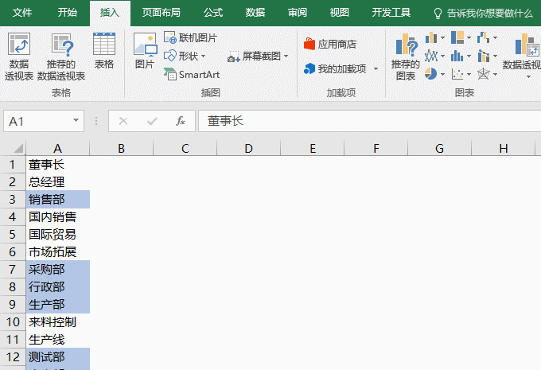Switch to the Review (审阅) tab
Image resolution: width=541 pixels, height=370 pixels.
tap(298, 13)
